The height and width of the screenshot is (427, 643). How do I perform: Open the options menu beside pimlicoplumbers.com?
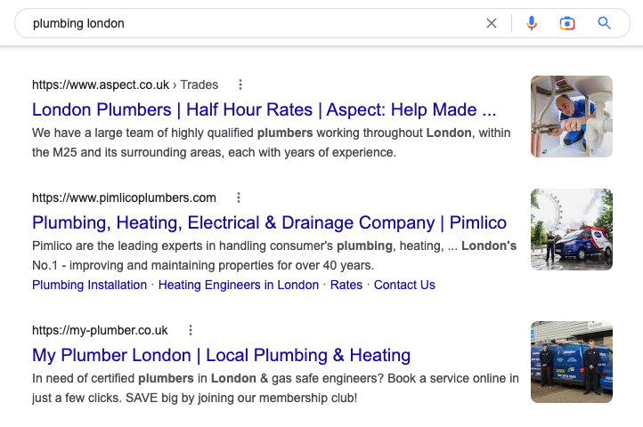point(239,197)
